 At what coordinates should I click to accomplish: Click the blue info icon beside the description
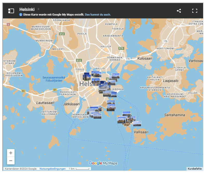point(21,15)
